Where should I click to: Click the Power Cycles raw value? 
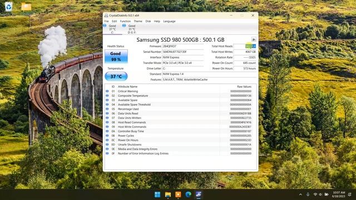click(x=241, y=136)
